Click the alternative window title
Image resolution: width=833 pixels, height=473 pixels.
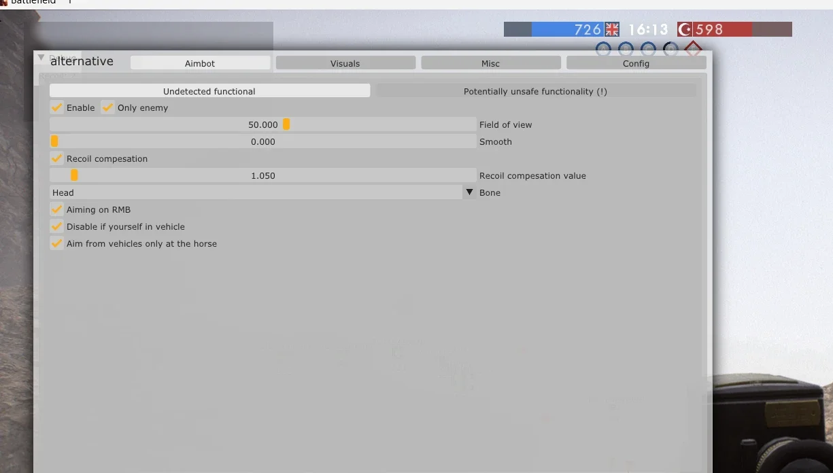click(x=82, y=61)
